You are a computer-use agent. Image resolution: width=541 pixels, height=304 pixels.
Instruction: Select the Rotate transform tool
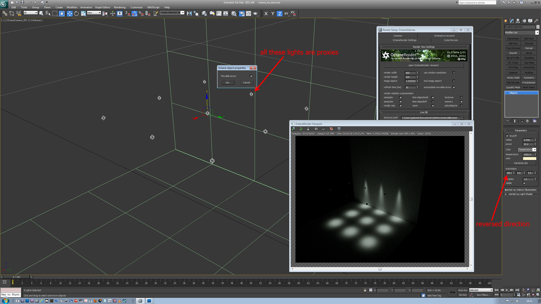tap(76, 14)
